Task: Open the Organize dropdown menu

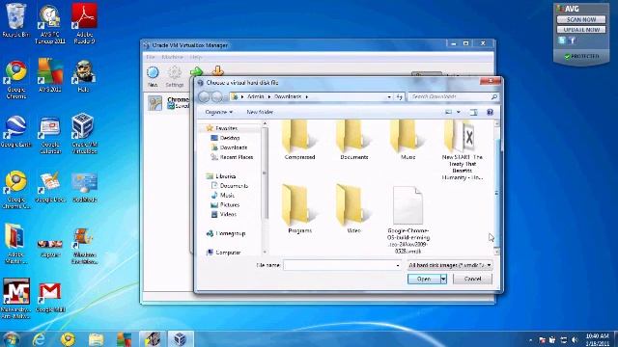Action: pyautogui.click(x=219, y=112)
